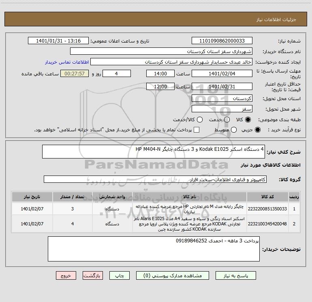Click the پاسخ به نیاز button
The image size is (312, 302).
click(235, 276)
